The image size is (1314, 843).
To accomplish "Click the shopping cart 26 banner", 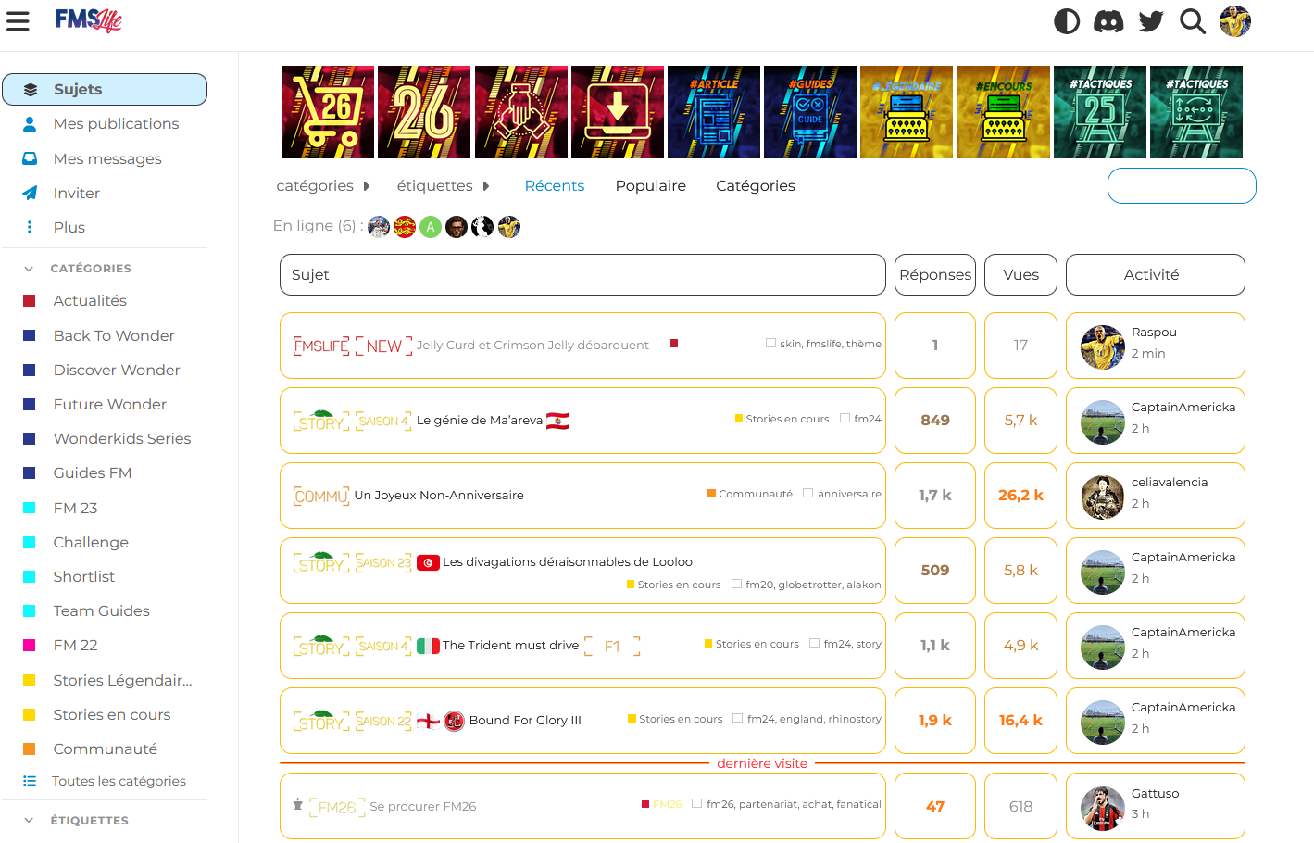I will click(328, 112).
